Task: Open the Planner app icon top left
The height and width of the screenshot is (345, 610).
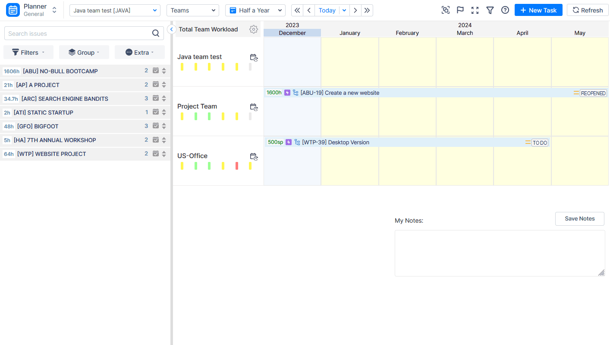Action: tap(13, 9)
